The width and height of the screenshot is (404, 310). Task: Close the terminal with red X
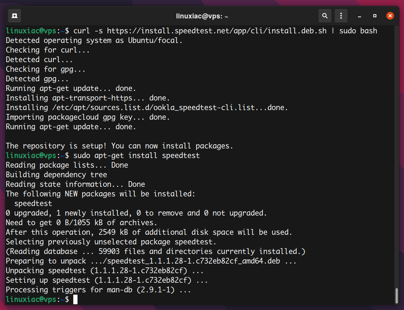[x=390, y=16]
